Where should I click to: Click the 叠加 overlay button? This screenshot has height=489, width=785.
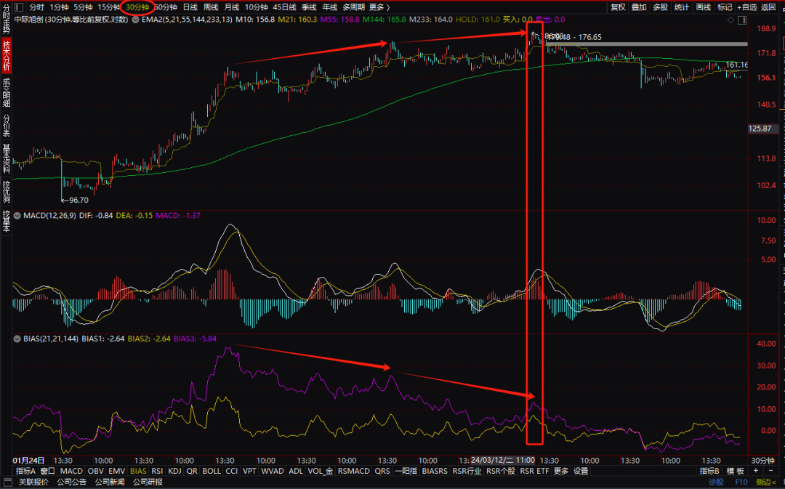click(639, 7)
